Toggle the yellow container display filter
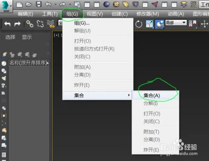This screenshot has width=209, height=161. pyautogui.click(x=4, y=130)
